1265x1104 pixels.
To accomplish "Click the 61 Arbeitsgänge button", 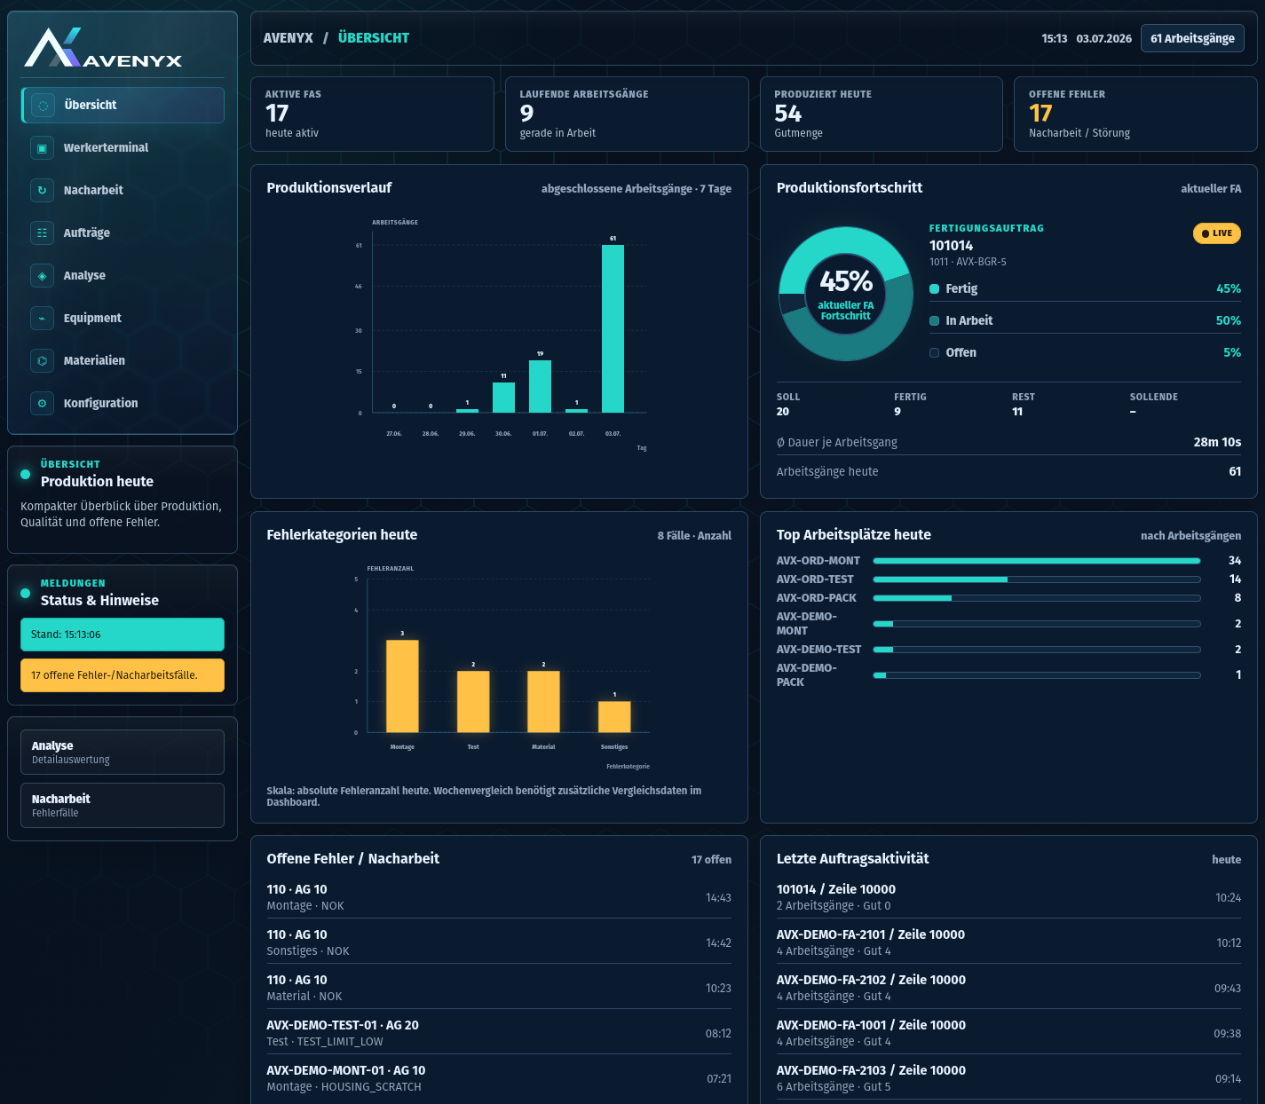I will tap(1192, 38).
